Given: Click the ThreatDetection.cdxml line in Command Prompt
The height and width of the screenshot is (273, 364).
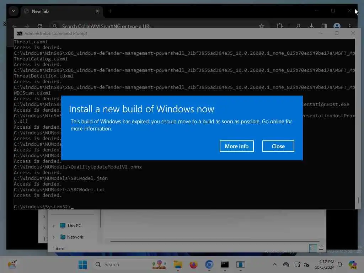Looking at the screenshot, I should tap(43, 76).
